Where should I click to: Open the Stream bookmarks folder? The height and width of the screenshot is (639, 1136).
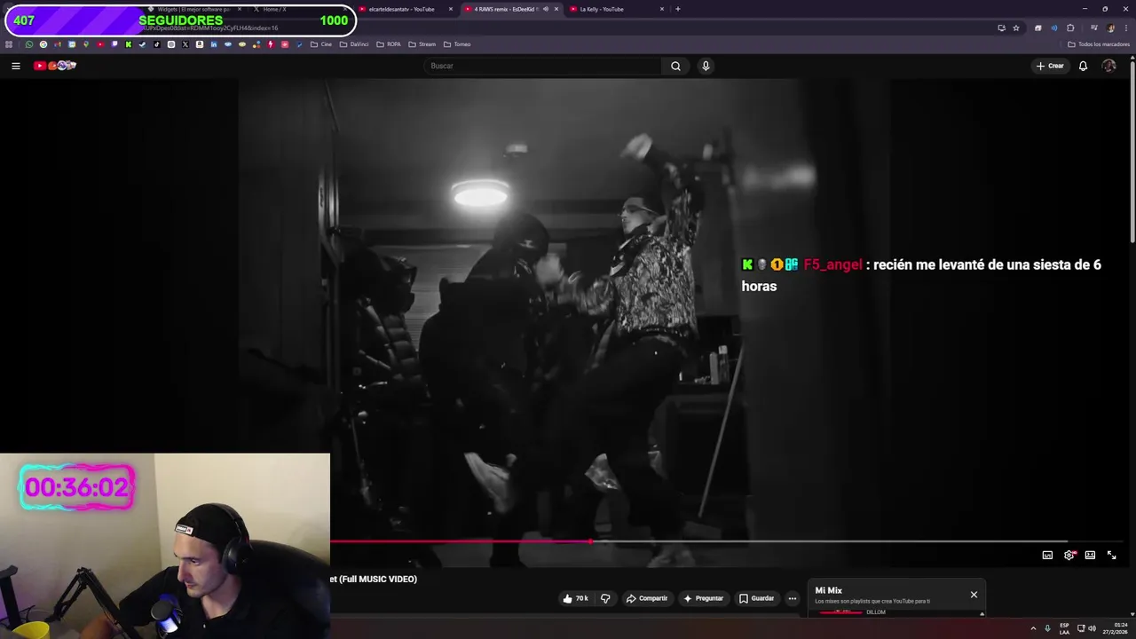tap(422, 44)
